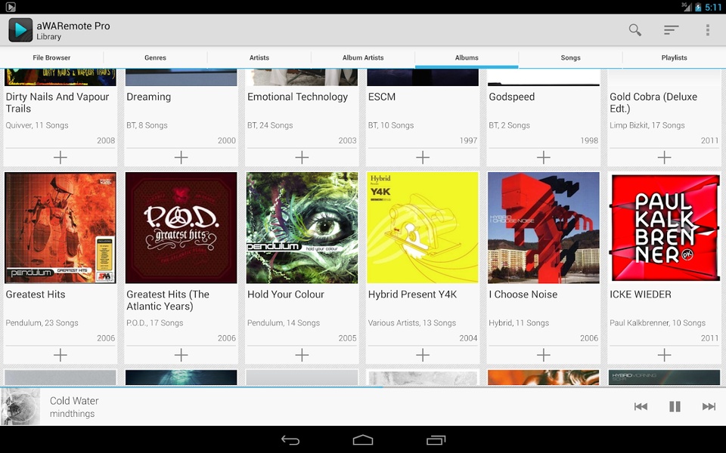
Task: Add Gold Cobra album using its plus icon
Action: [x=665, y=157]
